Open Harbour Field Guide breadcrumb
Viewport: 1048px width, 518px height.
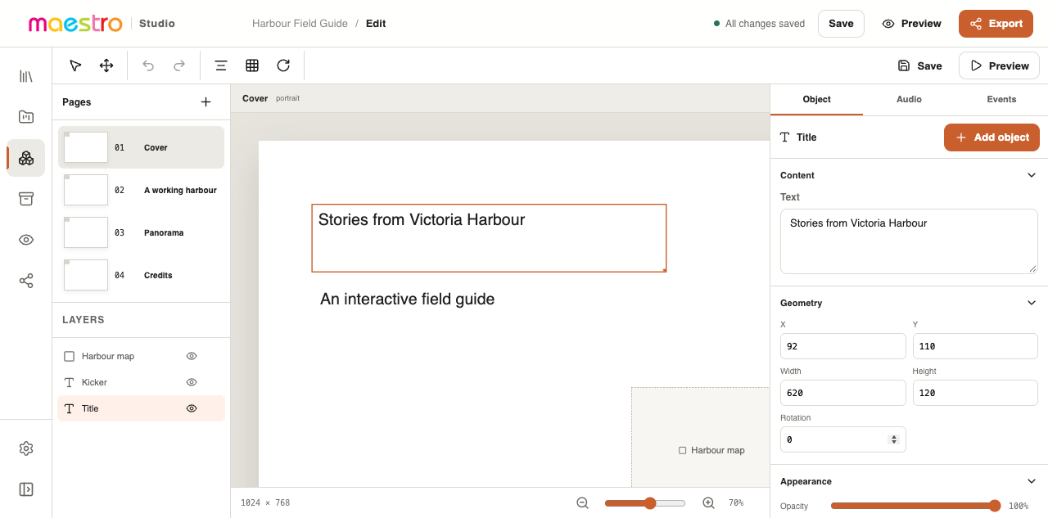[300, 24]
